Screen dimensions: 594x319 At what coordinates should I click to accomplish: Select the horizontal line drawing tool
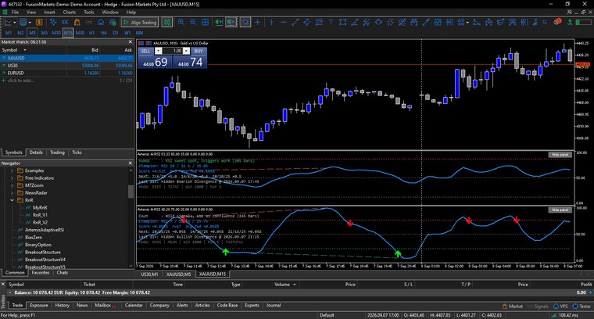point(283,23)
